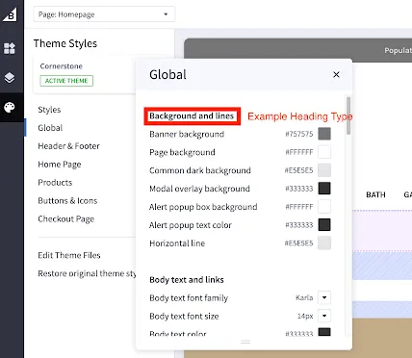Click the Cornerstone theme name

[x=62, y=66]
